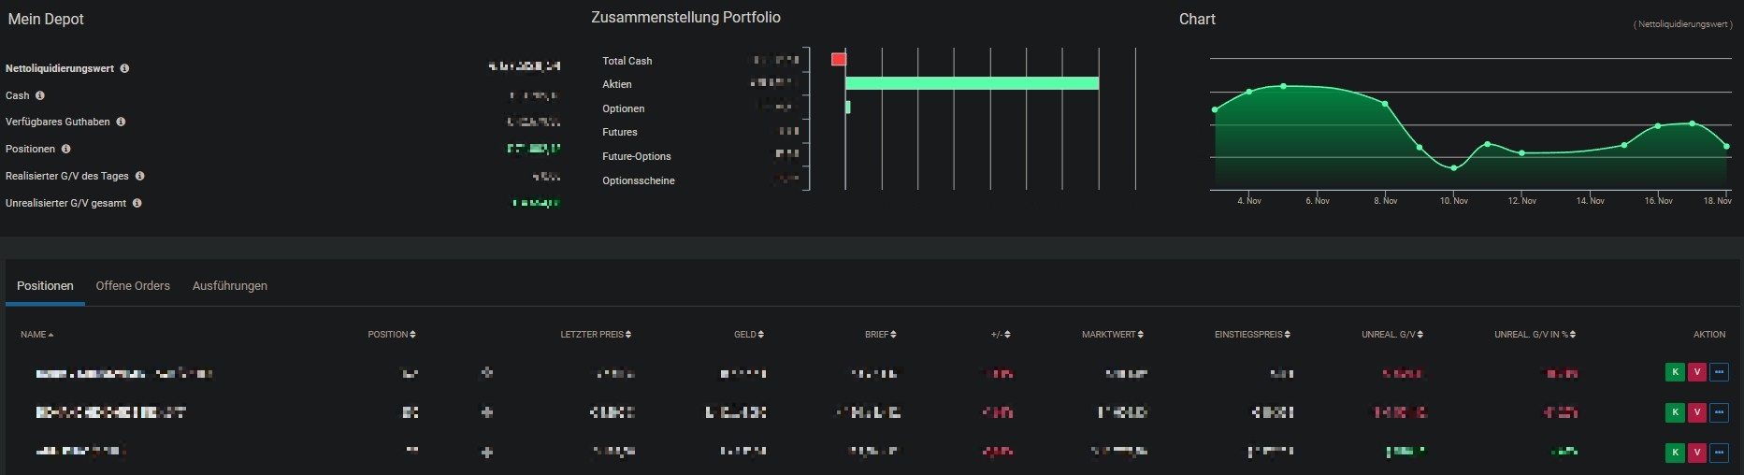Click the Mein Depot heading
The height and width of the screenshot is (475, 1744).
point(46,19)
